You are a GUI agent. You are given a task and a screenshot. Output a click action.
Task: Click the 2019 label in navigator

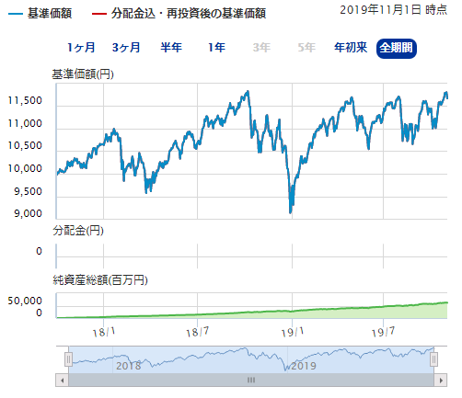[x=304, y=366]
